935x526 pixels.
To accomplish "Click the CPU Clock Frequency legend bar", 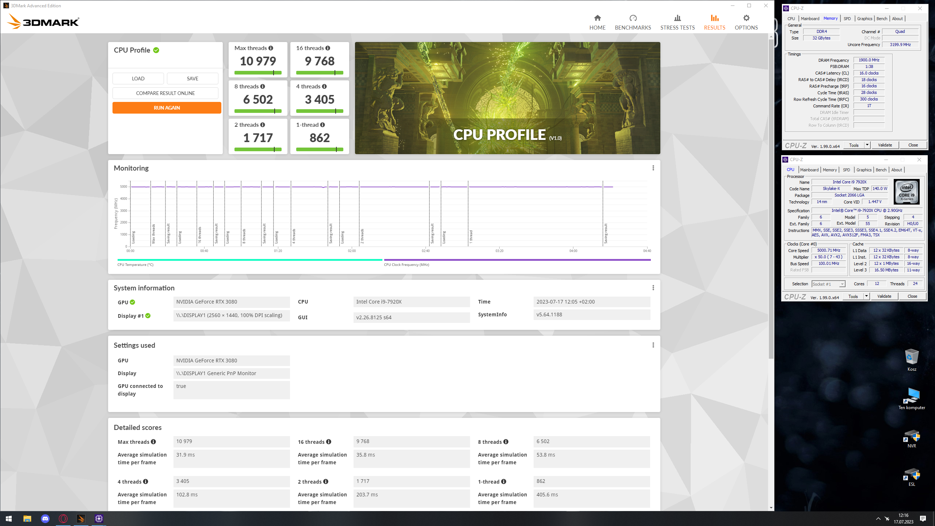I will pyautogui.click(x=517, y=260).
